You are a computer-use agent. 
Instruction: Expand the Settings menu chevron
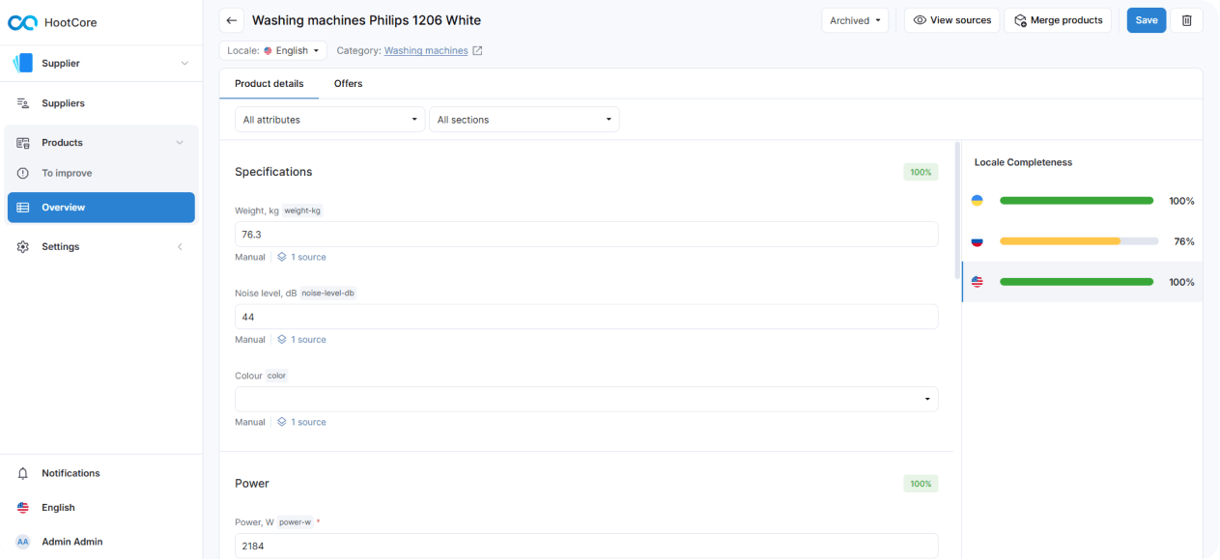pos(180,247)
